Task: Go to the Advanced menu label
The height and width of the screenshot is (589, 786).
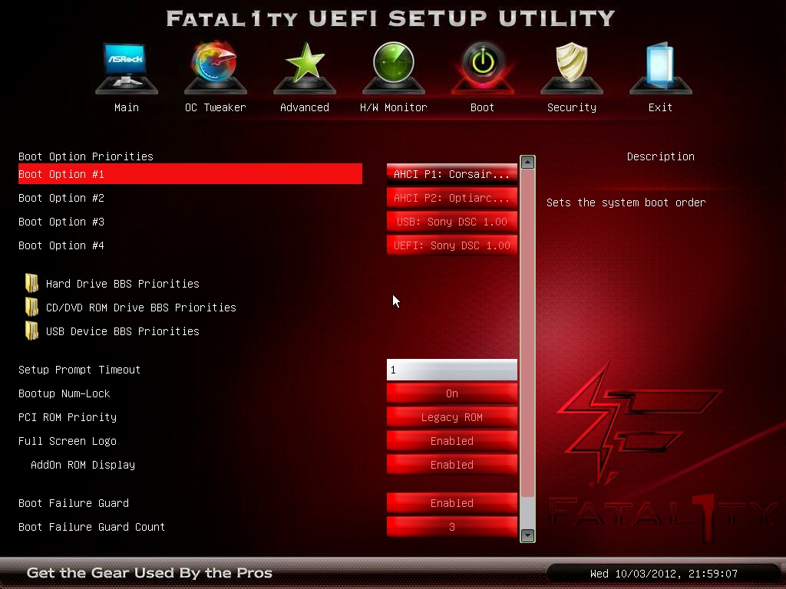Action: [305, 107]
